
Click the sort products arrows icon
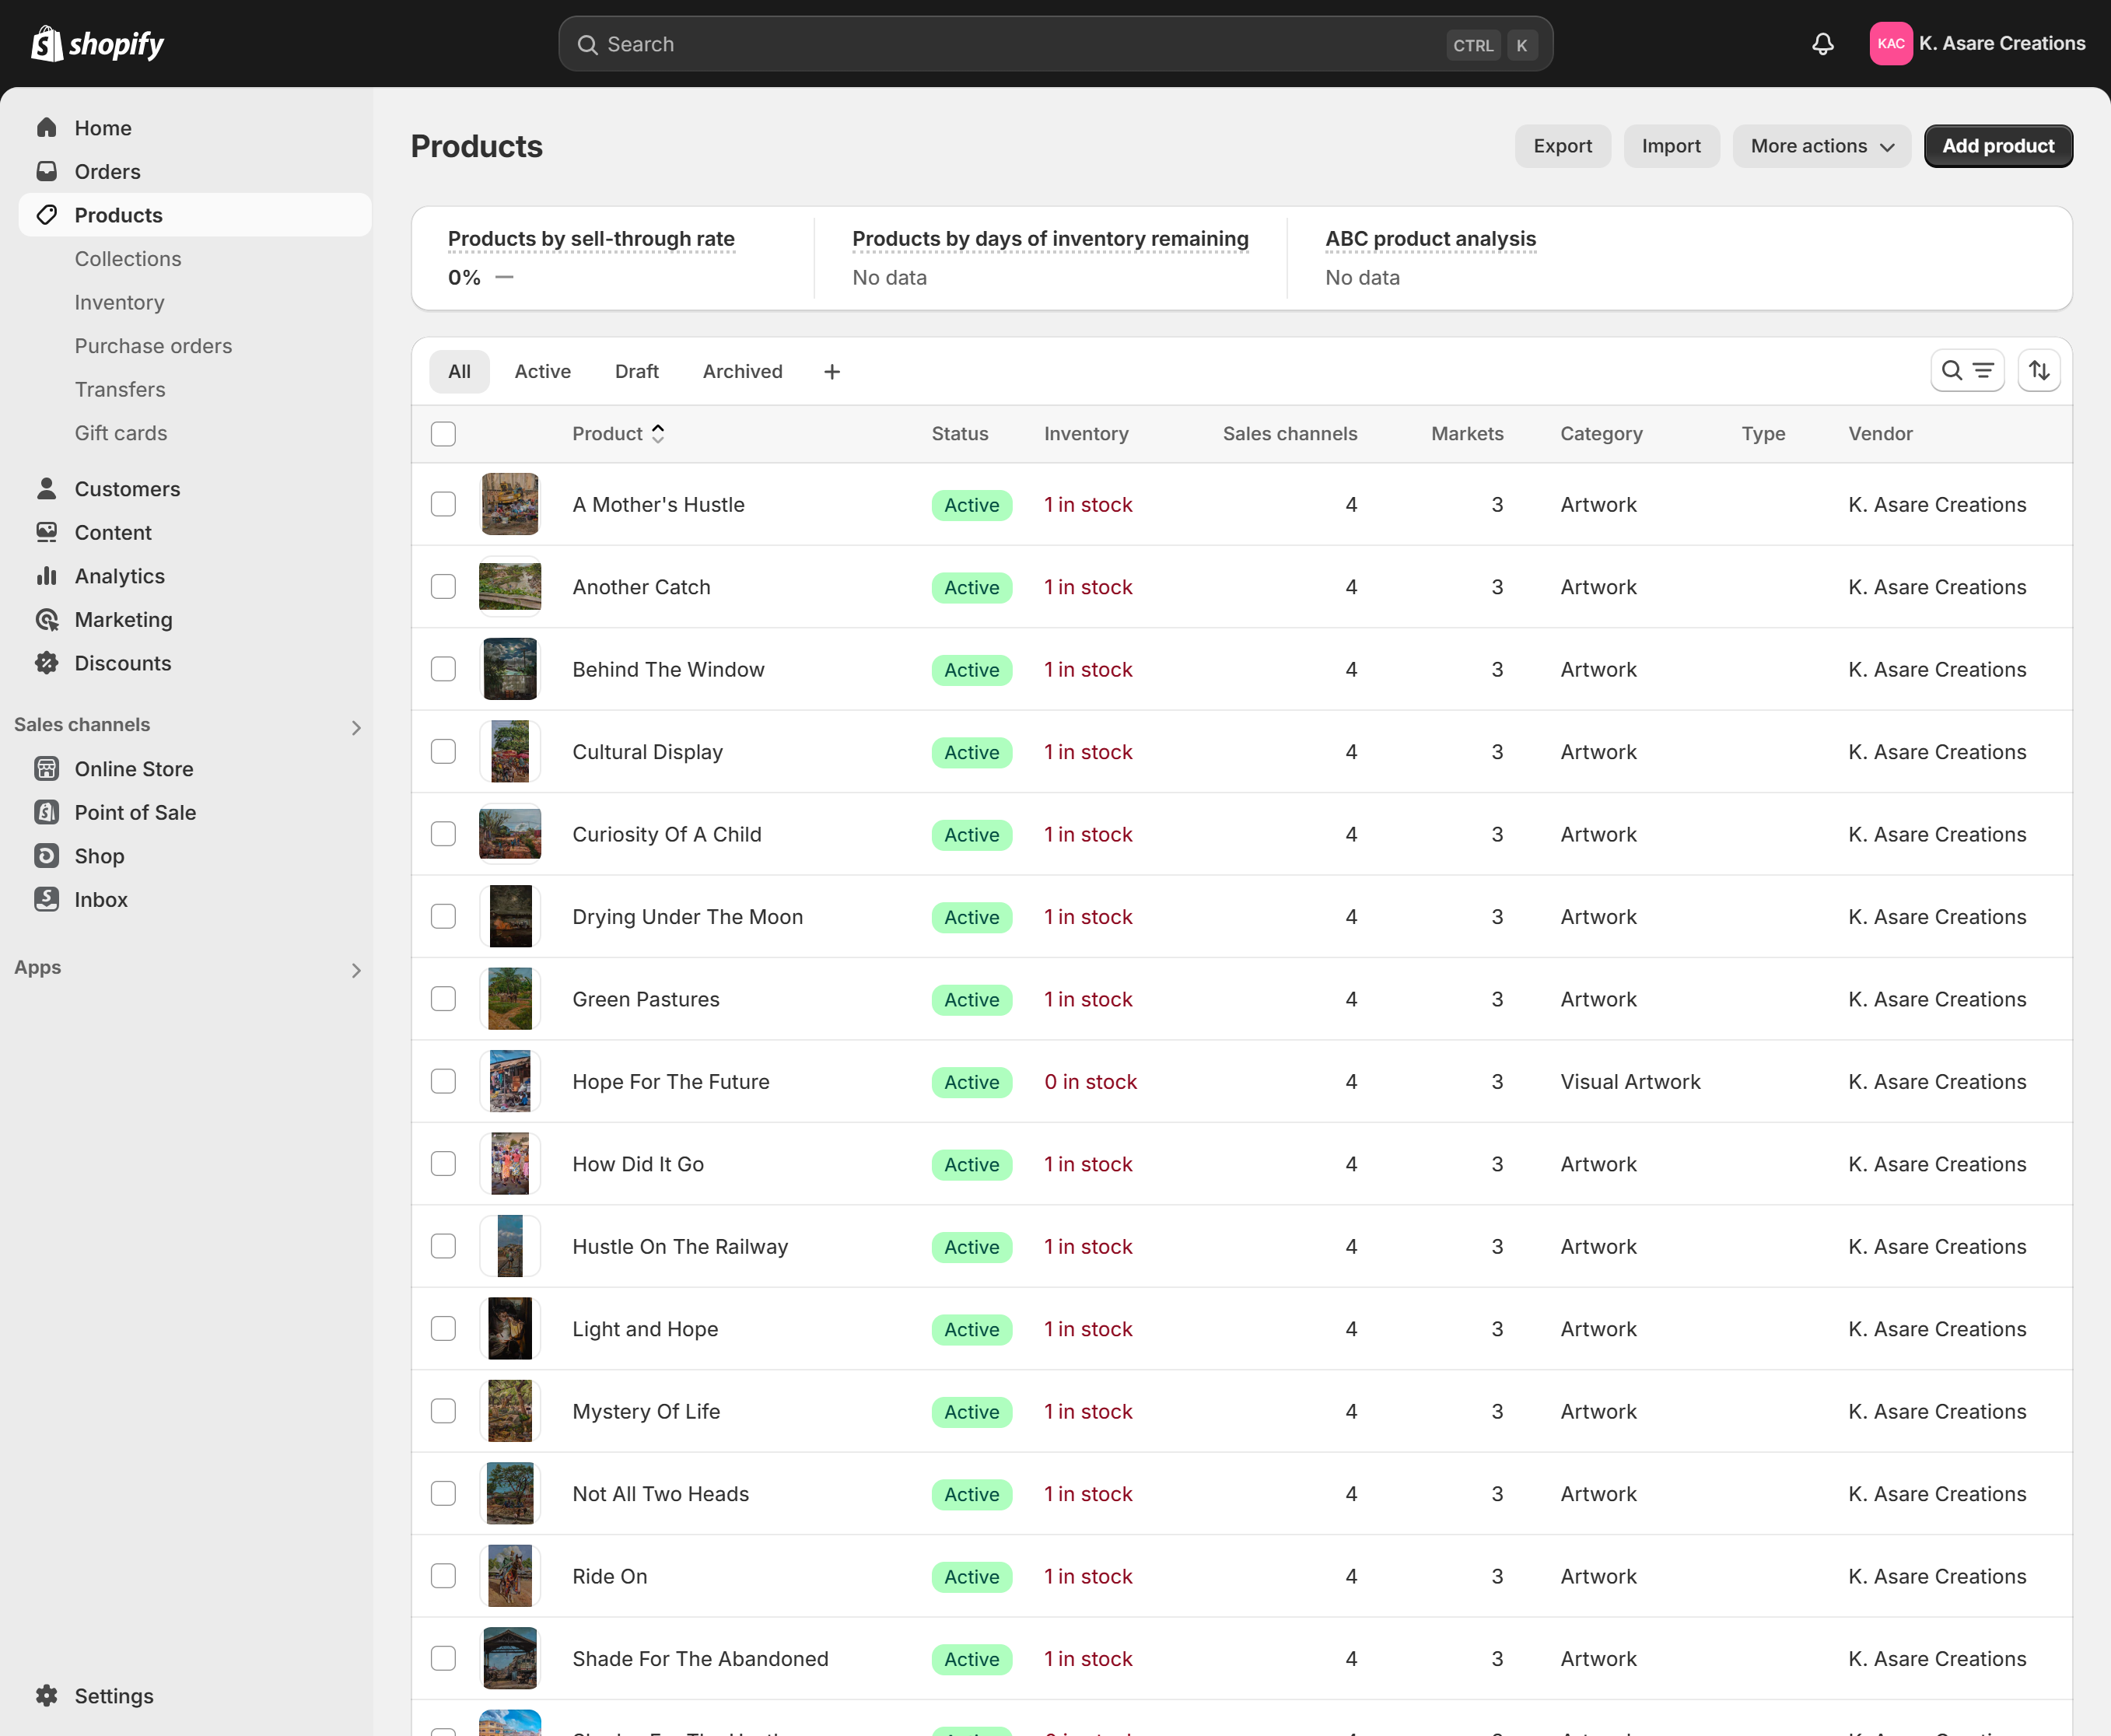click(x=2038, y=371)
